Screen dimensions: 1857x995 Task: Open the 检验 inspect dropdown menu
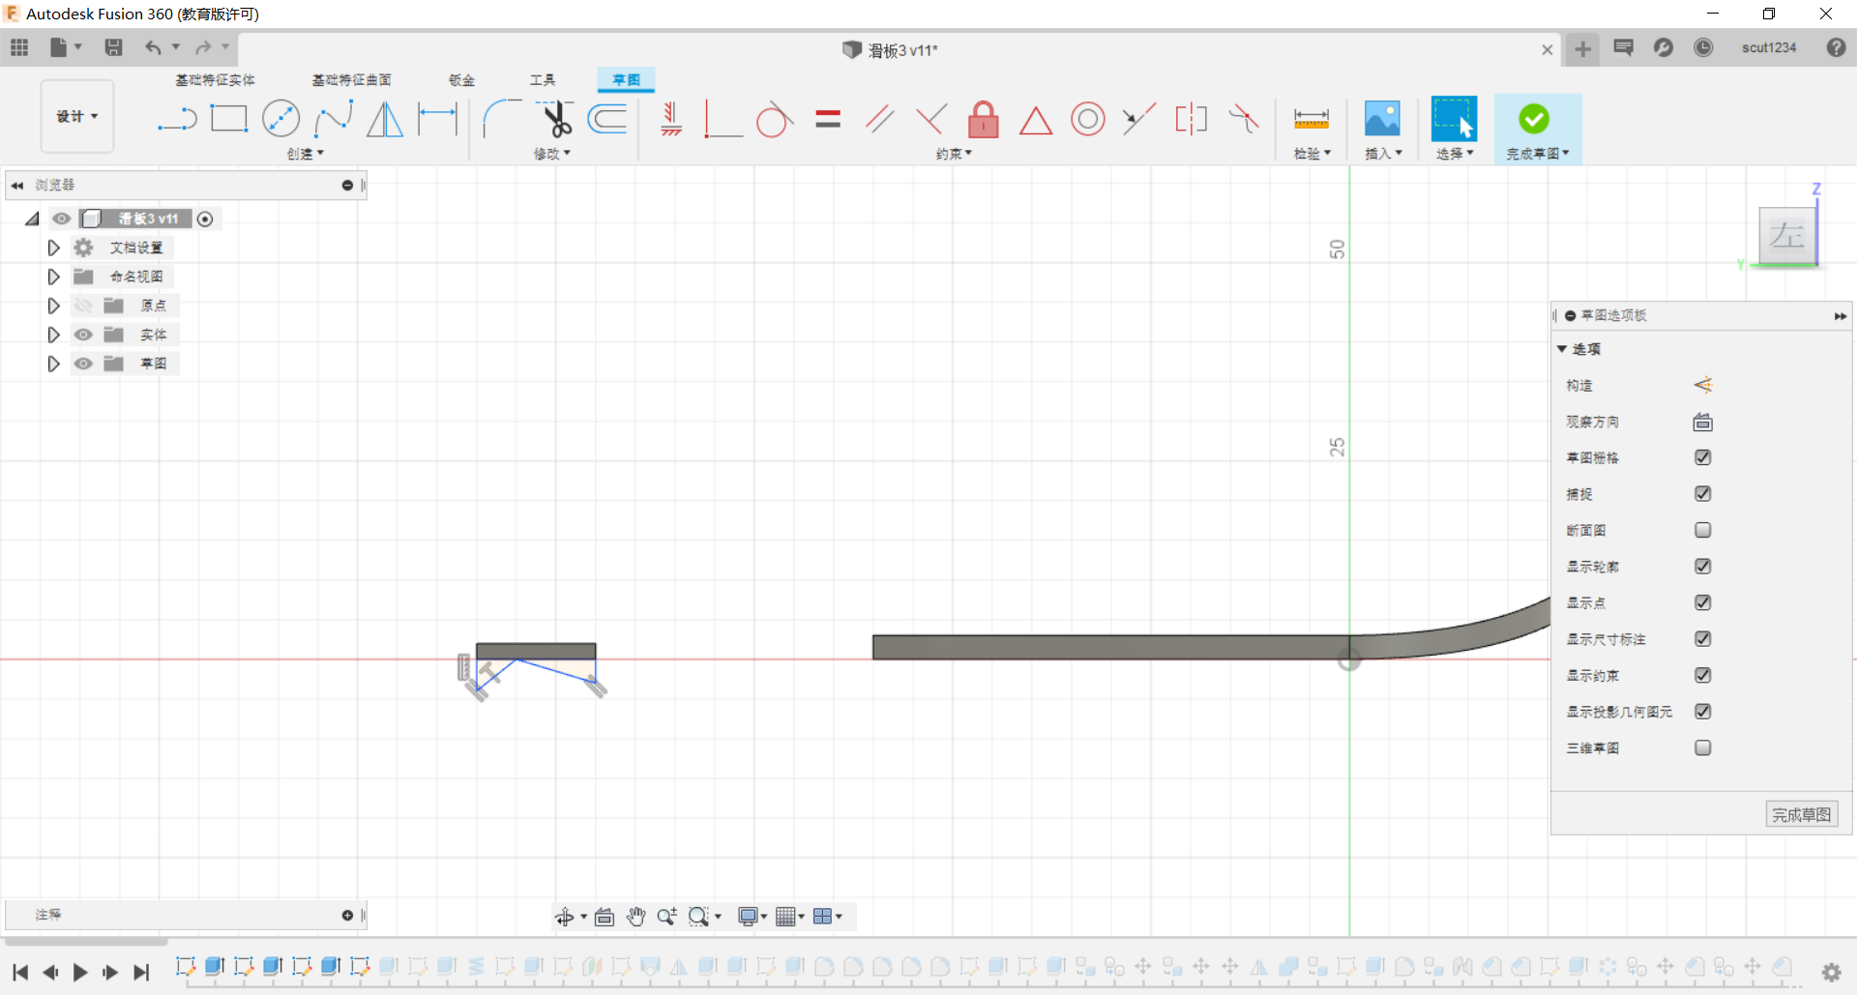[x=1312, y=154]
